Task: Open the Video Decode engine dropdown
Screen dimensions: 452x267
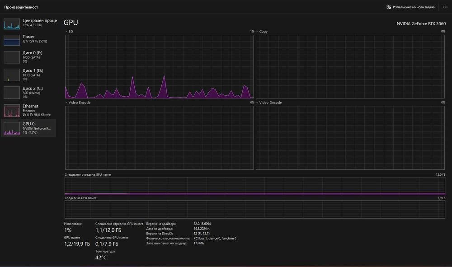Action: tap(257, 103)
